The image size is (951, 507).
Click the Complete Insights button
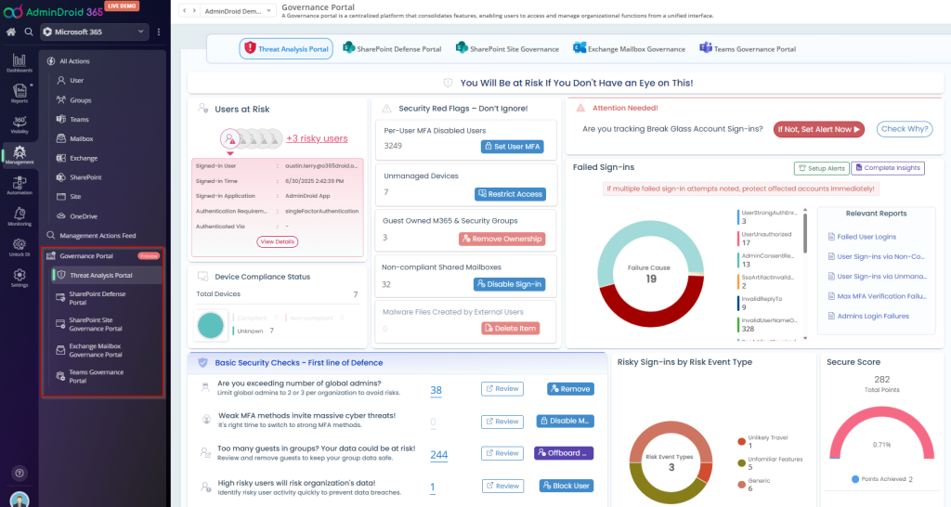pos(888,168)
